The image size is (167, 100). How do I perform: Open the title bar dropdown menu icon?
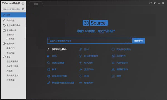tap(155, 3)
